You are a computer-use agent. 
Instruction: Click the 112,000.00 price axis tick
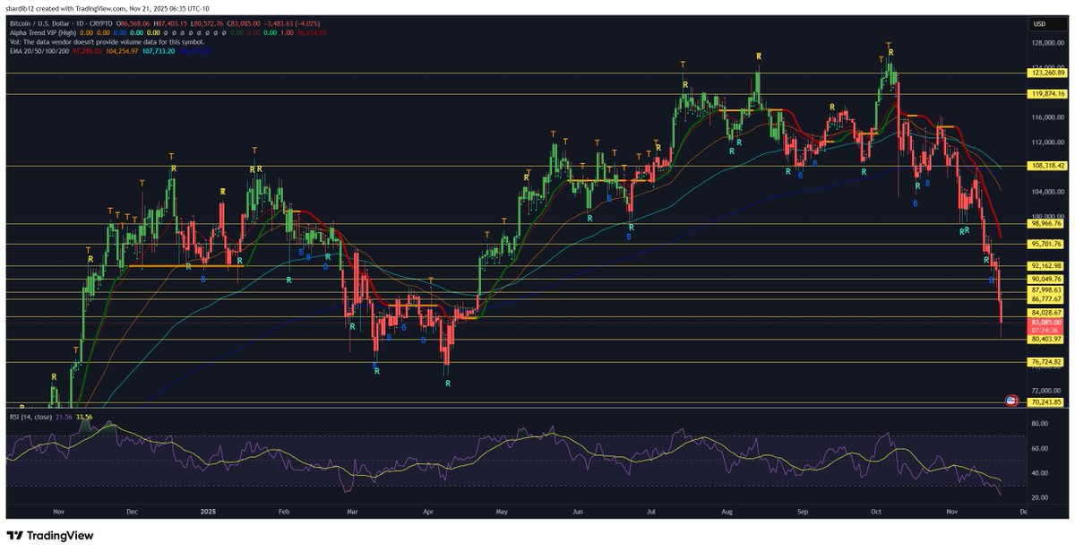tap(1046, 142)
